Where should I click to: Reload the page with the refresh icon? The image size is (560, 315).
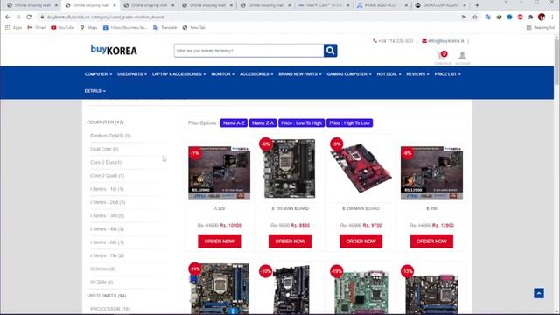29,17
